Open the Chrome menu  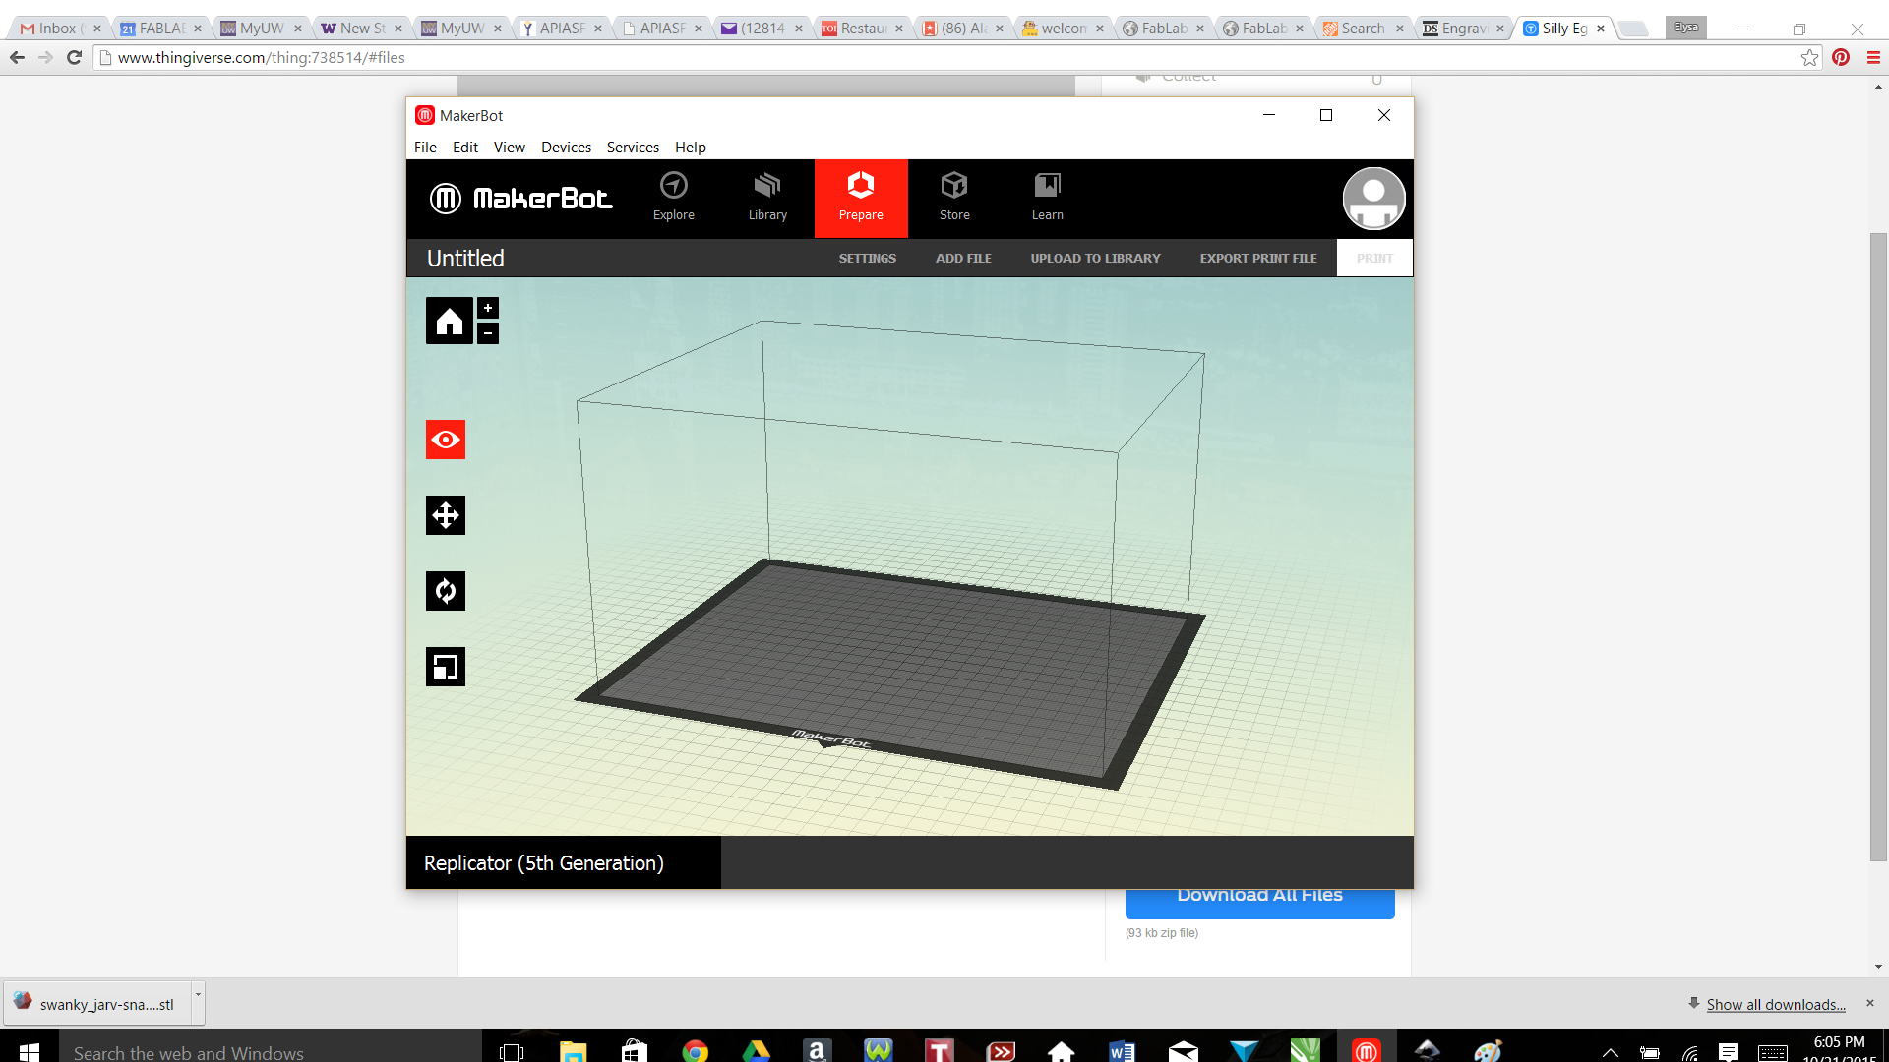click(x=1872, y=57)
